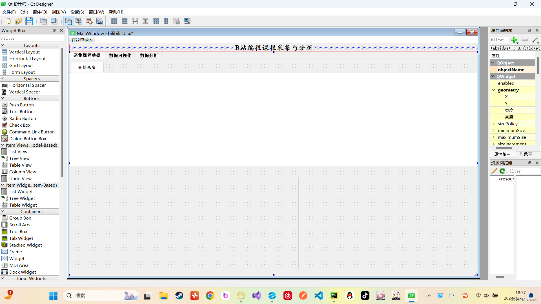
Task: Select Check Box in Widget Box
Action: click(x=20, y=125)
